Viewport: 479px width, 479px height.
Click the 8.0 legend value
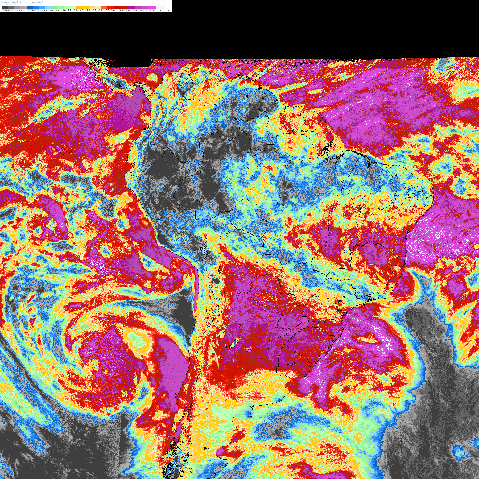(100, 10)
